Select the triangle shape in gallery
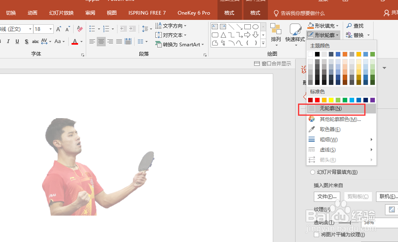The image size is (398, 242). pos(223,35)
